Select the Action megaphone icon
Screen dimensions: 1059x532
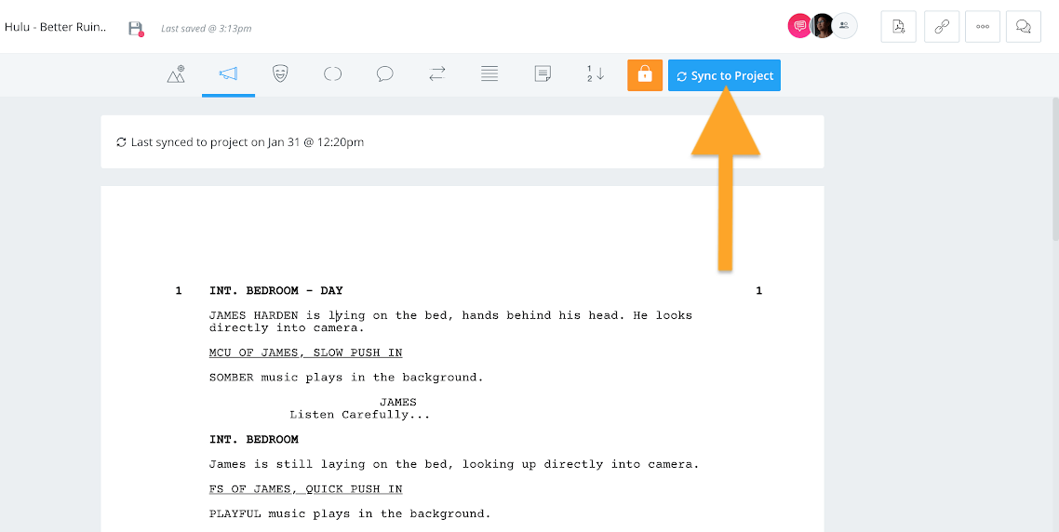click(x=228, y=74)
